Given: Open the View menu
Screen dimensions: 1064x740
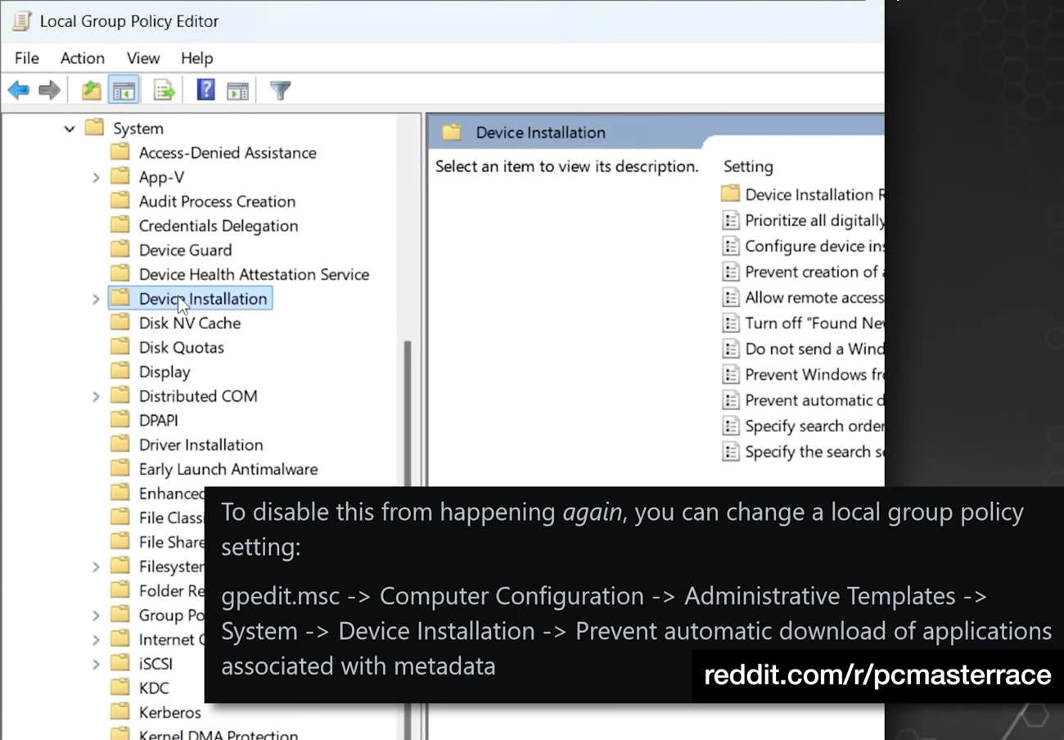Looking at the screenshot, I should pos(143,58).
